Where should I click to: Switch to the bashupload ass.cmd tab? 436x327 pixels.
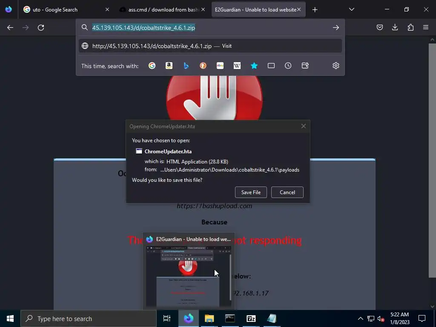click(x=162, y=10)
